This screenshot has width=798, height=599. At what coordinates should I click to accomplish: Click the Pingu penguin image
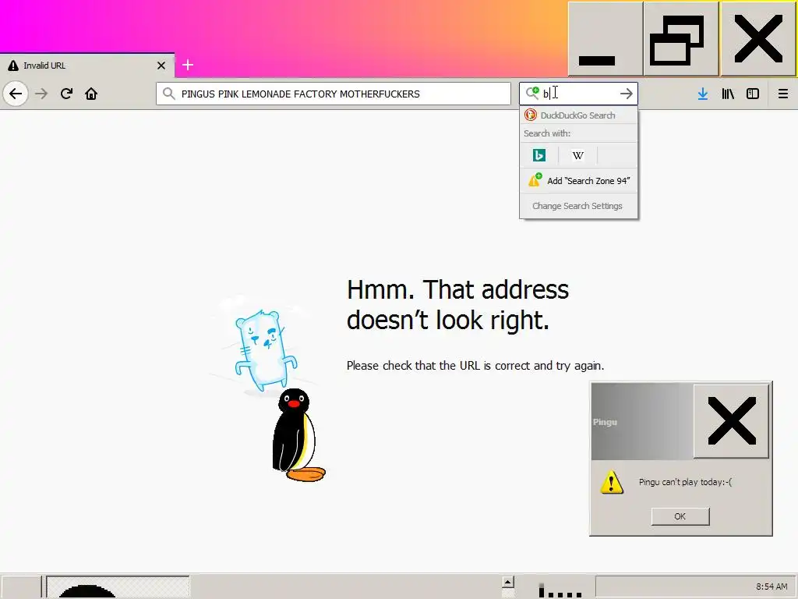[x=298, y=435]
